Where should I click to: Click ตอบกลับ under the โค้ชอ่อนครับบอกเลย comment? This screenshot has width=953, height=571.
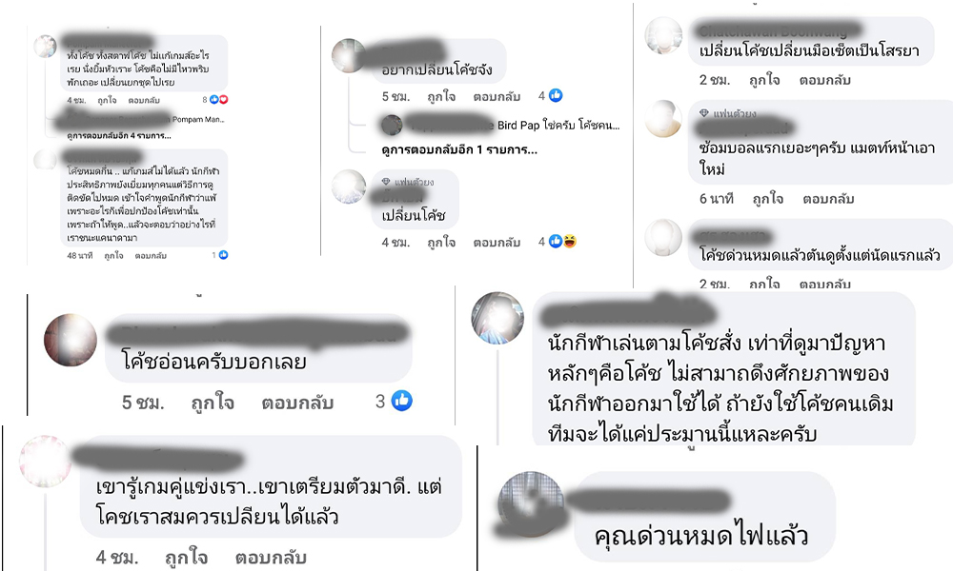(x=297, y=403)
